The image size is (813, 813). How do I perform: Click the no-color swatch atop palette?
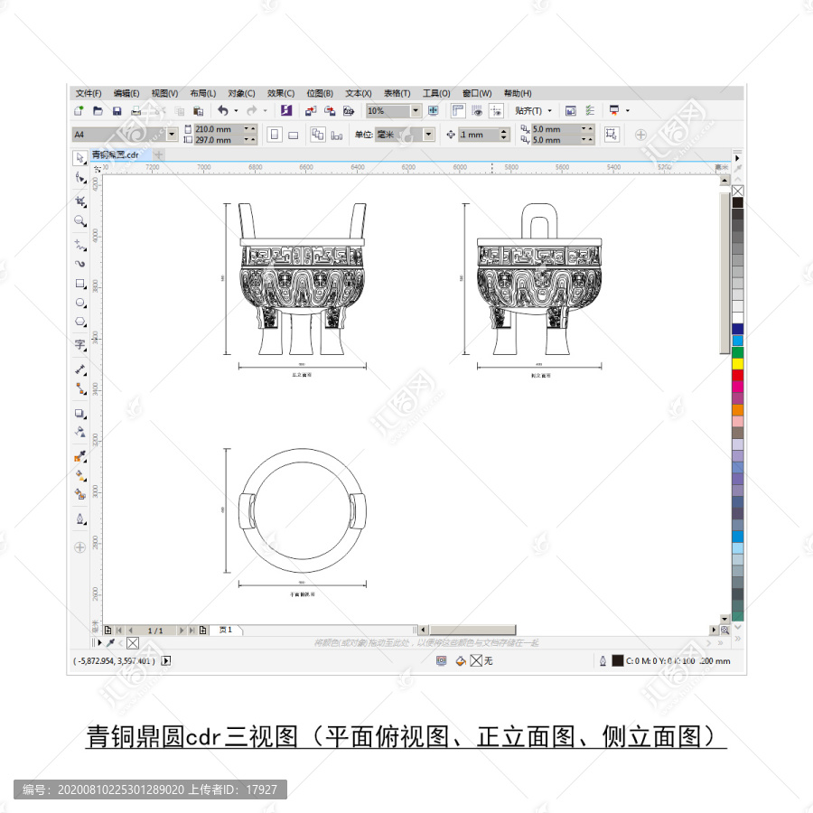(737, 191)
